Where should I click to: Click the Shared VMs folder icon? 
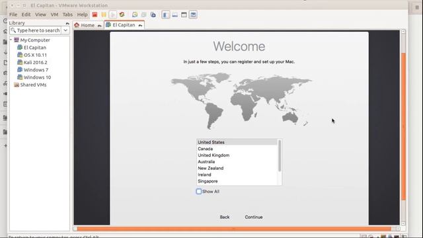(x=17, y=85)
